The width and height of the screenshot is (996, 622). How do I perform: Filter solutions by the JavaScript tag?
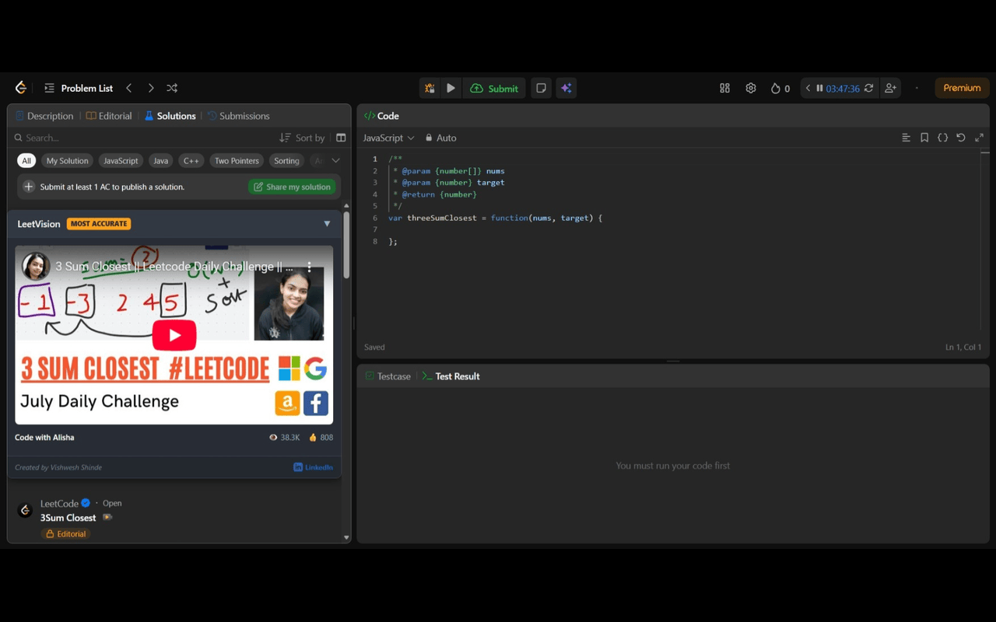(x=121, y=161)
